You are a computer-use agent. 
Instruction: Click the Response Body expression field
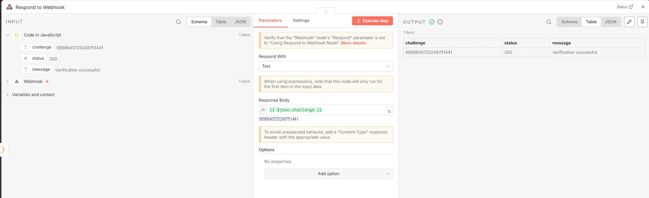(326, 110)
